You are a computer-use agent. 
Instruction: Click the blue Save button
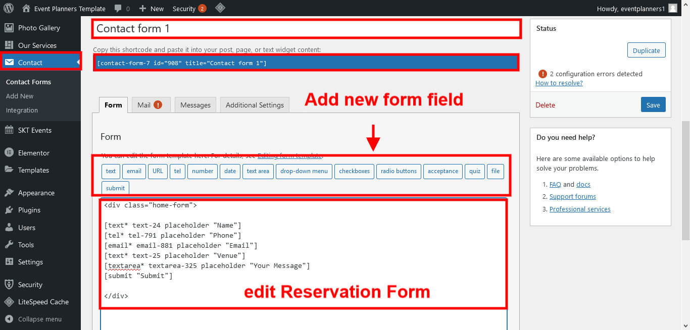click(x=653, y=105)
